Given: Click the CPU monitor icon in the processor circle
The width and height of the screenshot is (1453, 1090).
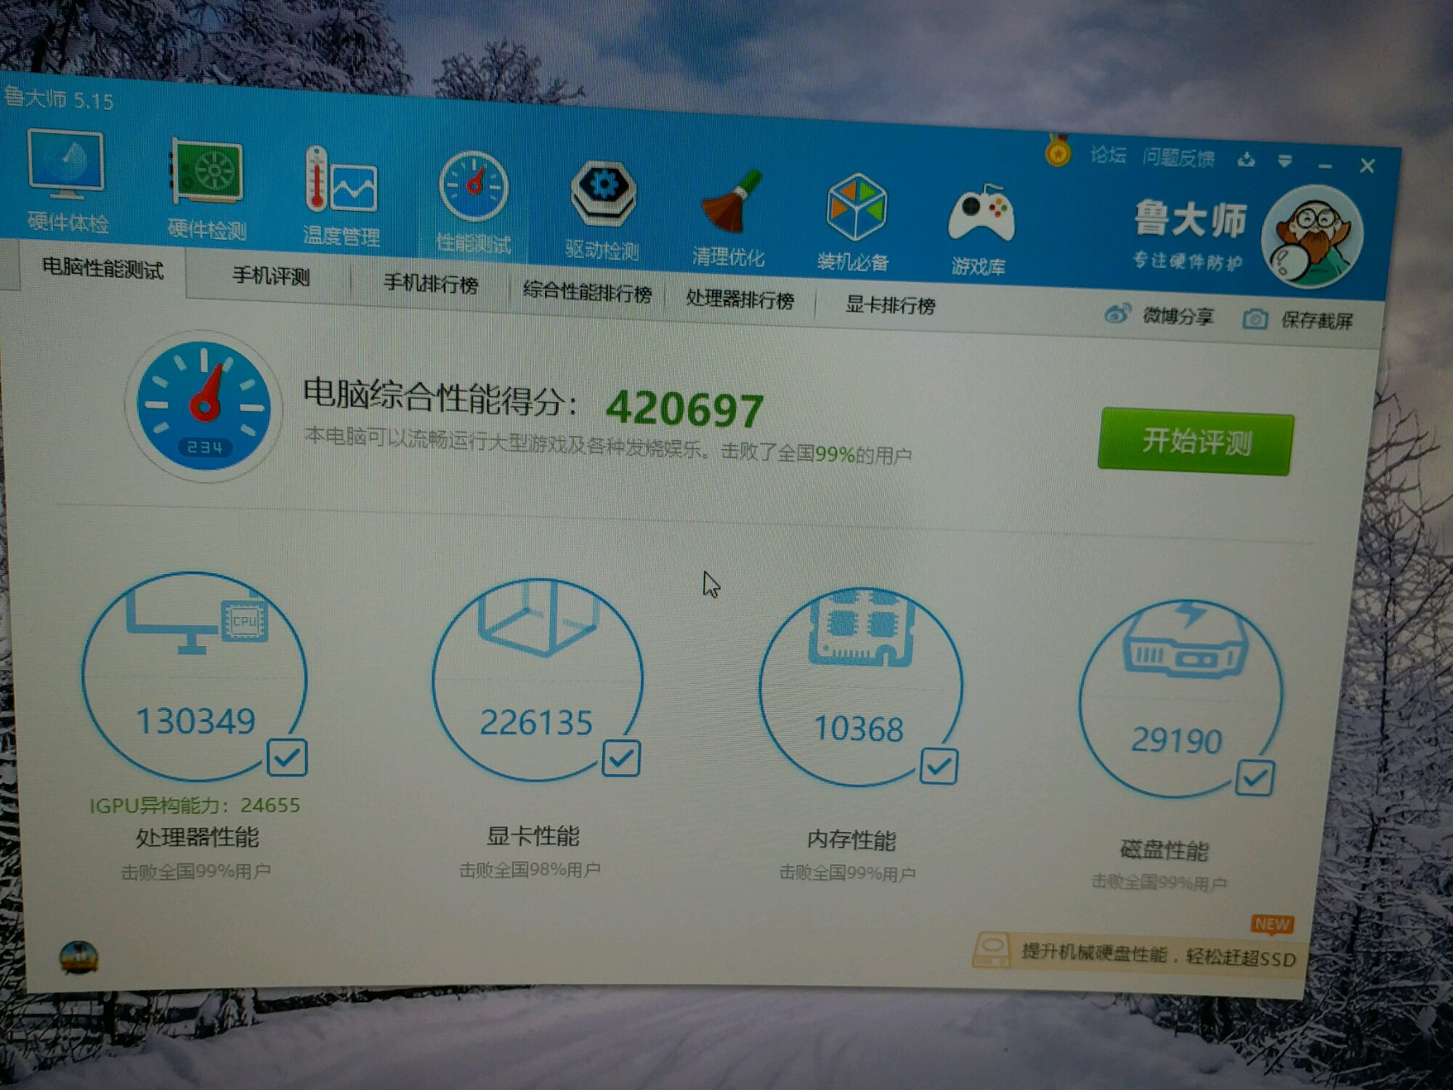Looking at the screenshot, I should coord(198,621).
